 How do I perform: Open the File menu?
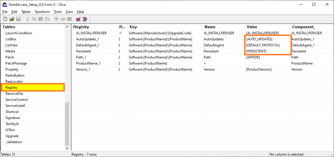(5, 12)
